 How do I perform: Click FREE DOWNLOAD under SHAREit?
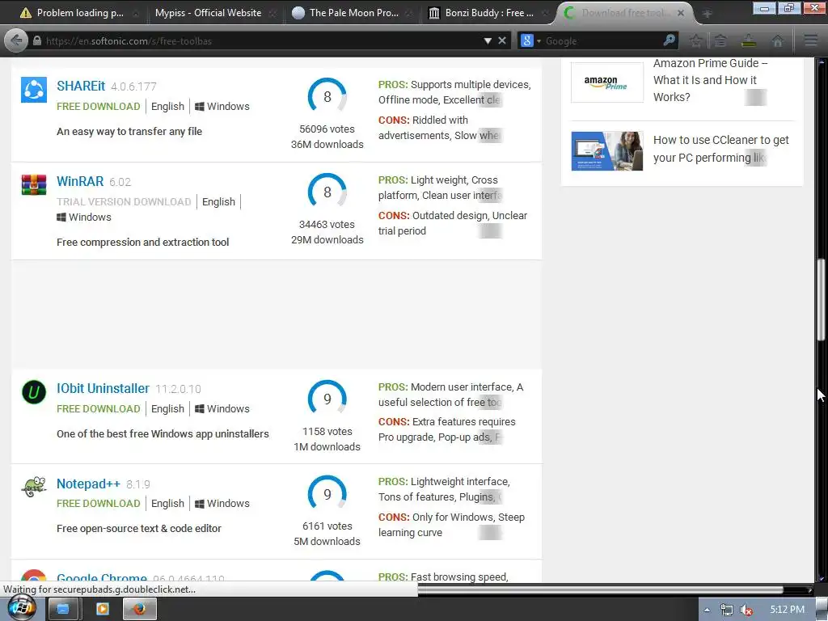[98, 106]
